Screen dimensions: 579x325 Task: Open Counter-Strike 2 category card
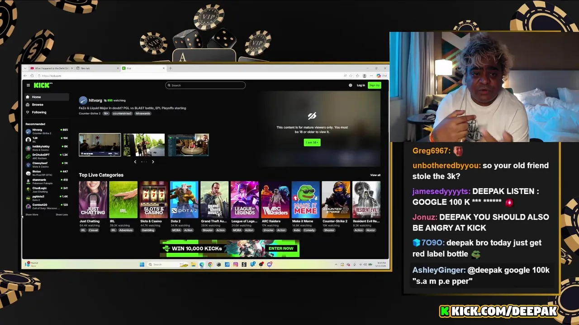(x=336, y=200)
